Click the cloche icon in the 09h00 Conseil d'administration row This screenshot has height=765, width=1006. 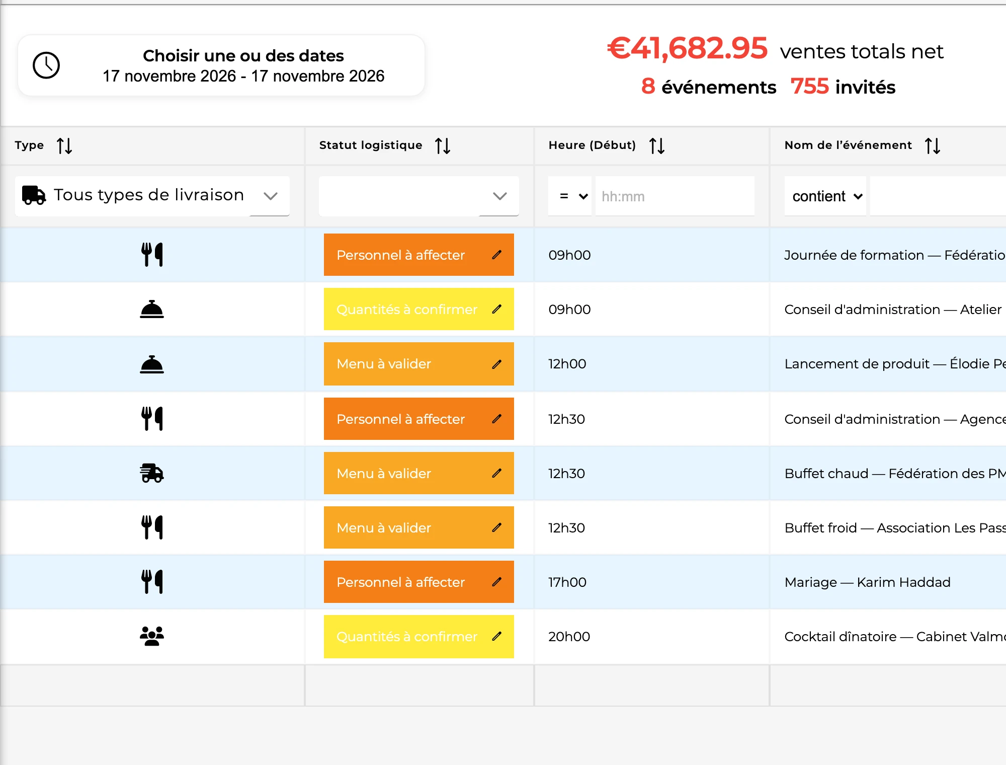(152, 309)
